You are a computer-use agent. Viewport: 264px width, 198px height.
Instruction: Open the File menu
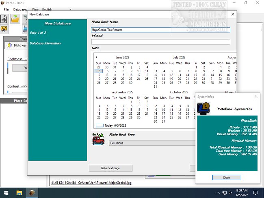6,9
